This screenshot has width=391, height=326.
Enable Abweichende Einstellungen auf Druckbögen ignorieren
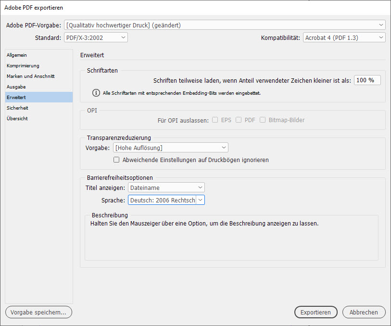(116, 160)
